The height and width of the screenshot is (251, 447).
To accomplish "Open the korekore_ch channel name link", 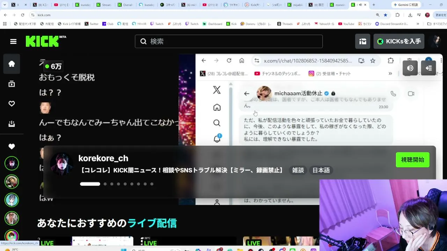I will point(103,158).
